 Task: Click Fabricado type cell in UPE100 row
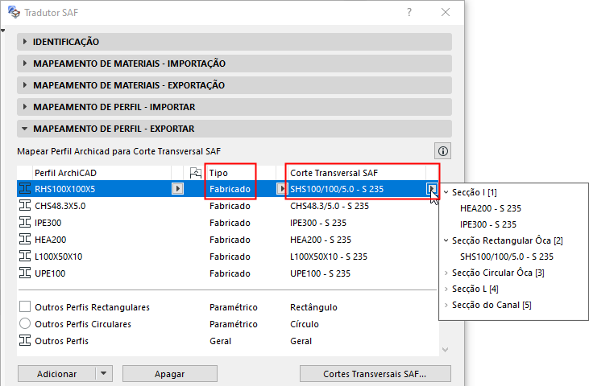(x=230, y=273)
